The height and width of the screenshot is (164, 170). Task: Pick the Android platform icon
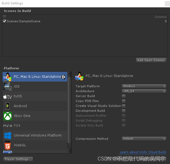[x=7, y=106]
